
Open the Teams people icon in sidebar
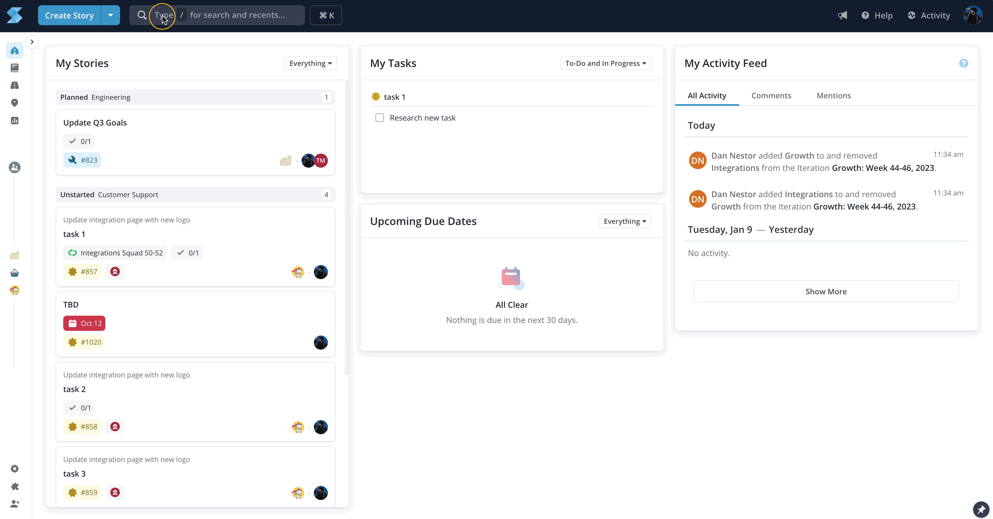(15, 167)
